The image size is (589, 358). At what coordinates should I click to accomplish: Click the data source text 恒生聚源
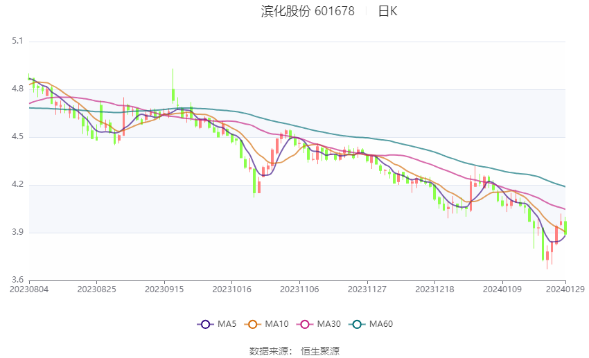(x=320, y=351)
